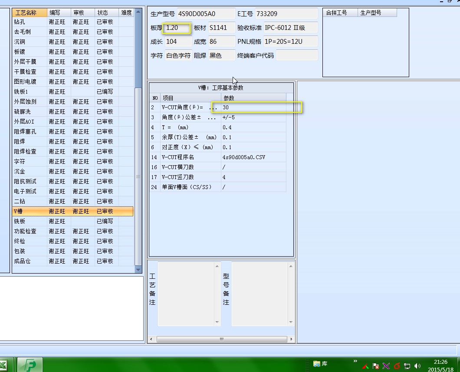Sort by 审核 column header
This screenshot has width=460, height=372.
[x=83, y=13]
